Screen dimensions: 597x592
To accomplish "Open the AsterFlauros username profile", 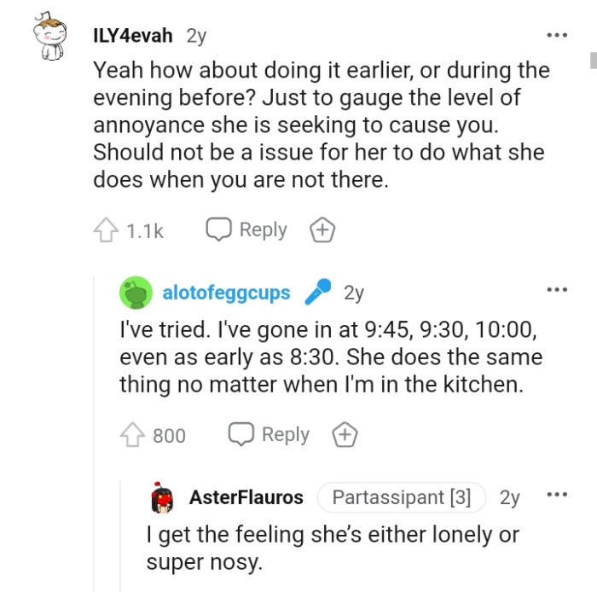I will point(246,497).
